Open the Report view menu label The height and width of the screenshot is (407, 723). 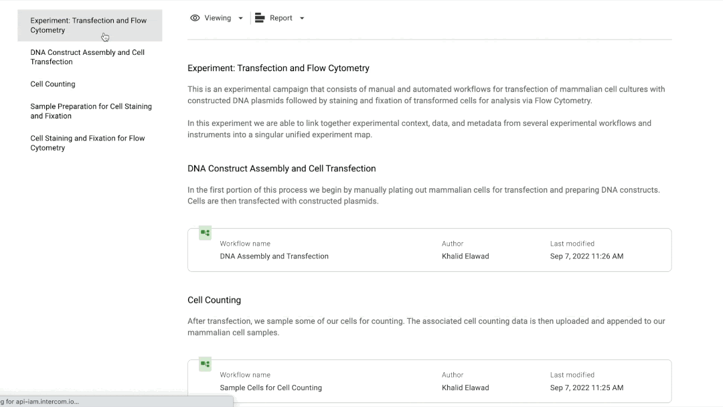pos(281,18)
